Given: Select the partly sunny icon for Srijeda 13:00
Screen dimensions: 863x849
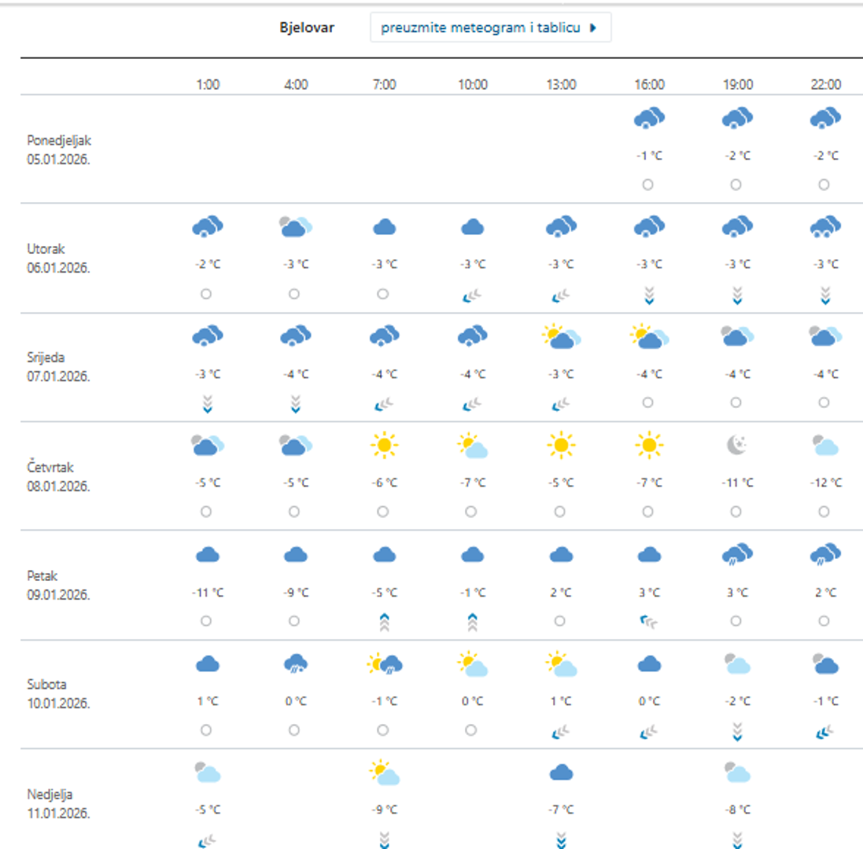Looking at the screenshot, I should coord(560,337).
